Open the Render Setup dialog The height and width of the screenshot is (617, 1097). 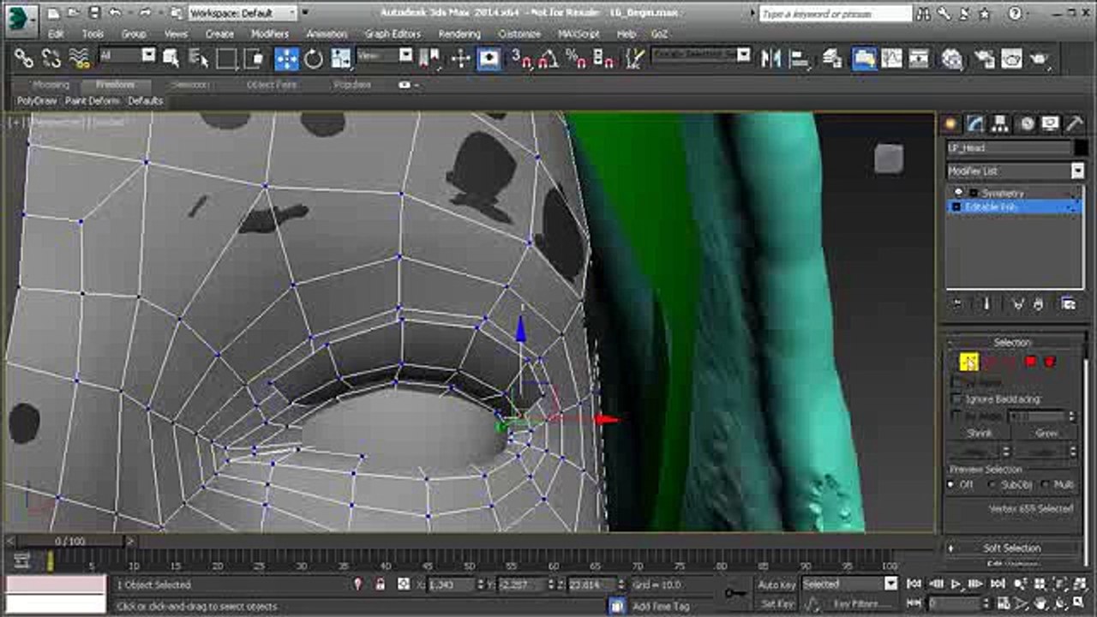pos(984,58)
